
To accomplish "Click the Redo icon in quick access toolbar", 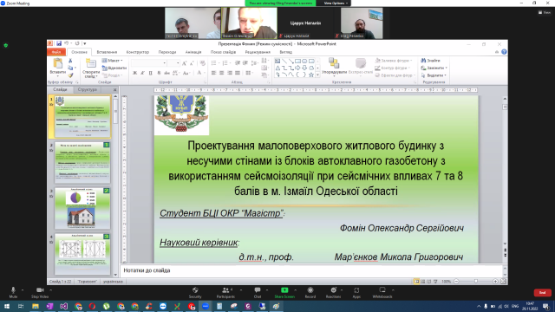I will click(x=77, y=43).
